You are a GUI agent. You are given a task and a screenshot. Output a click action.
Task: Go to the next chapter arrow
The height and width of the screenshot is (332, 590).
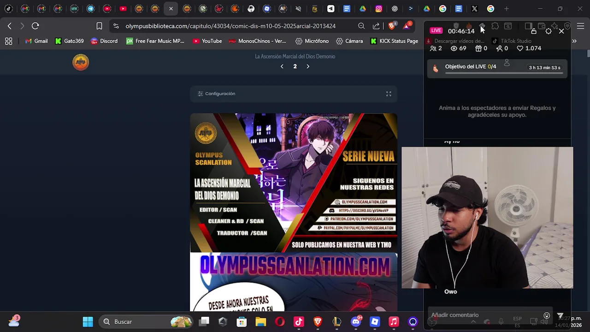coord(308,66)
